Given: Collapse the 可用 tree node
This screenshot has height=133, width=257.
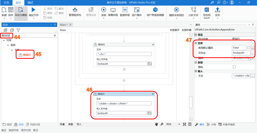Looking at the screenshot, I should [4, 40].
